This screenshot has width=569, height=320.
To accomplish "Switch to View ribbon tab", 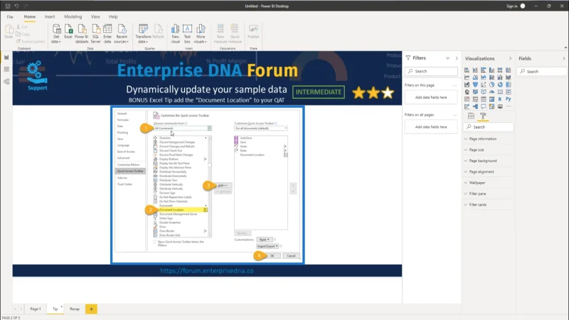I will [x=95, y=16].
